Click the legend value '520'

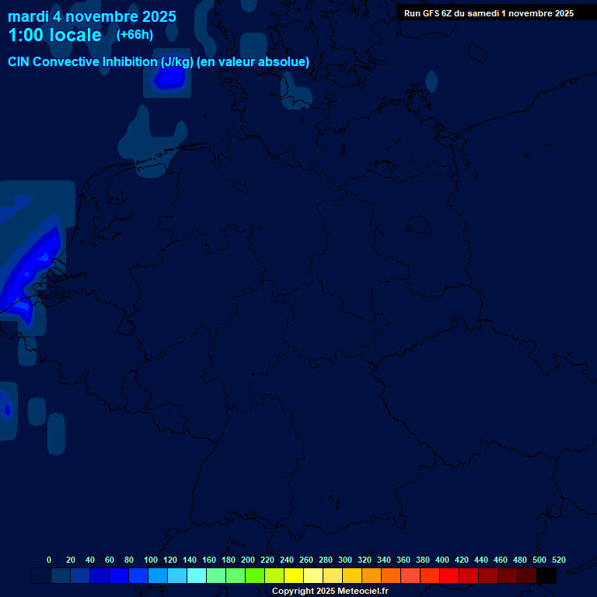click(x=559, y=560)
